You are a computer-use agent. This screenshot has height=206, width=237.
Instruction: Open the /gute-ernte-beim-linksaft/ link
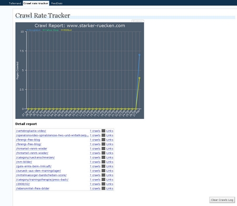[x=34, y=166]
